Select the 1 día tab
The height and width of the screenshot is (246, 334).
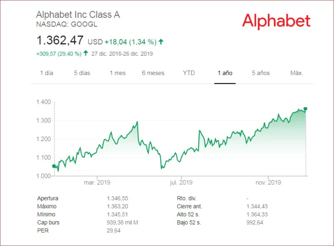pyautogui.click(x=47, y=73)
